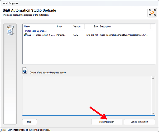The width and height of the screenshot is (159, 132).
Task: Click the 6.3.2 version cell
Action: click(76, 35)
